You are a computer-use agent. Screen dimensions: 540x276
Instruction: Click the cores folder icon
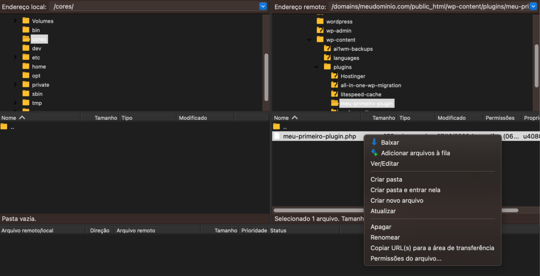click(26, 39)
